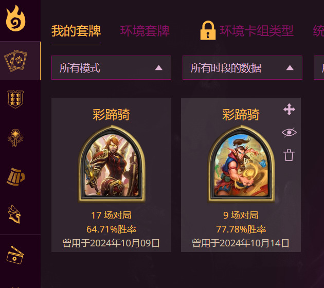This screenshot has height=288, width=324.
Task: Expand the 所有时段的数据 dropdown
Action: tap(242, 67)
